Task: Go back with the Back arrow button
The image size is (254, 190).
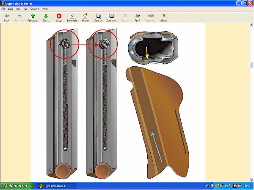Action: click(6, 18)
